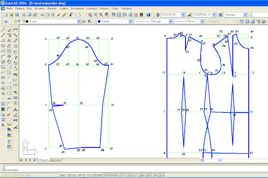Save the drawing with the floppy disk icon
268x178 pixels.
click(x=17, y=15)
